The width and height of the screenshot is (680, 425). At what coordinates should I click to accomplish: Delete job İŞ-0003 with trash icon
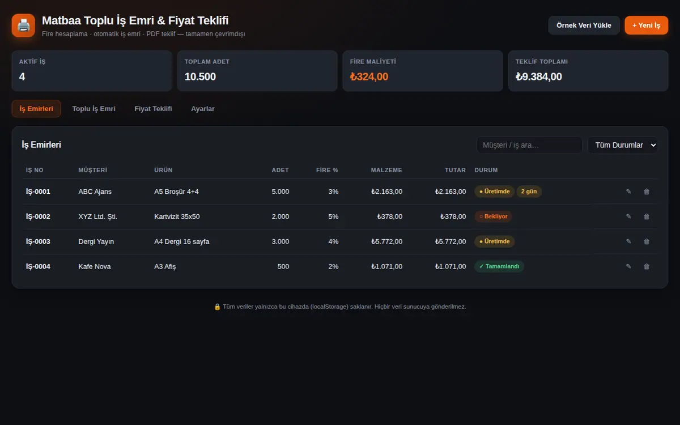[647, 241]
